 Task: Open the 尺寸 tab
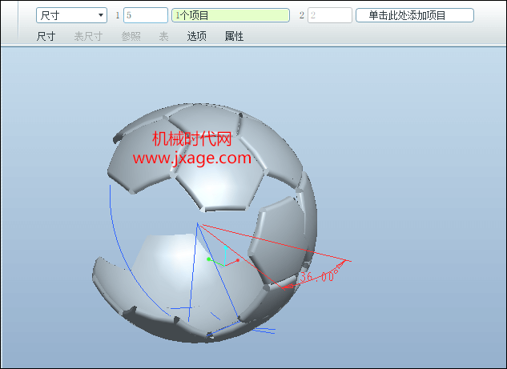click(x=46, y=36)
